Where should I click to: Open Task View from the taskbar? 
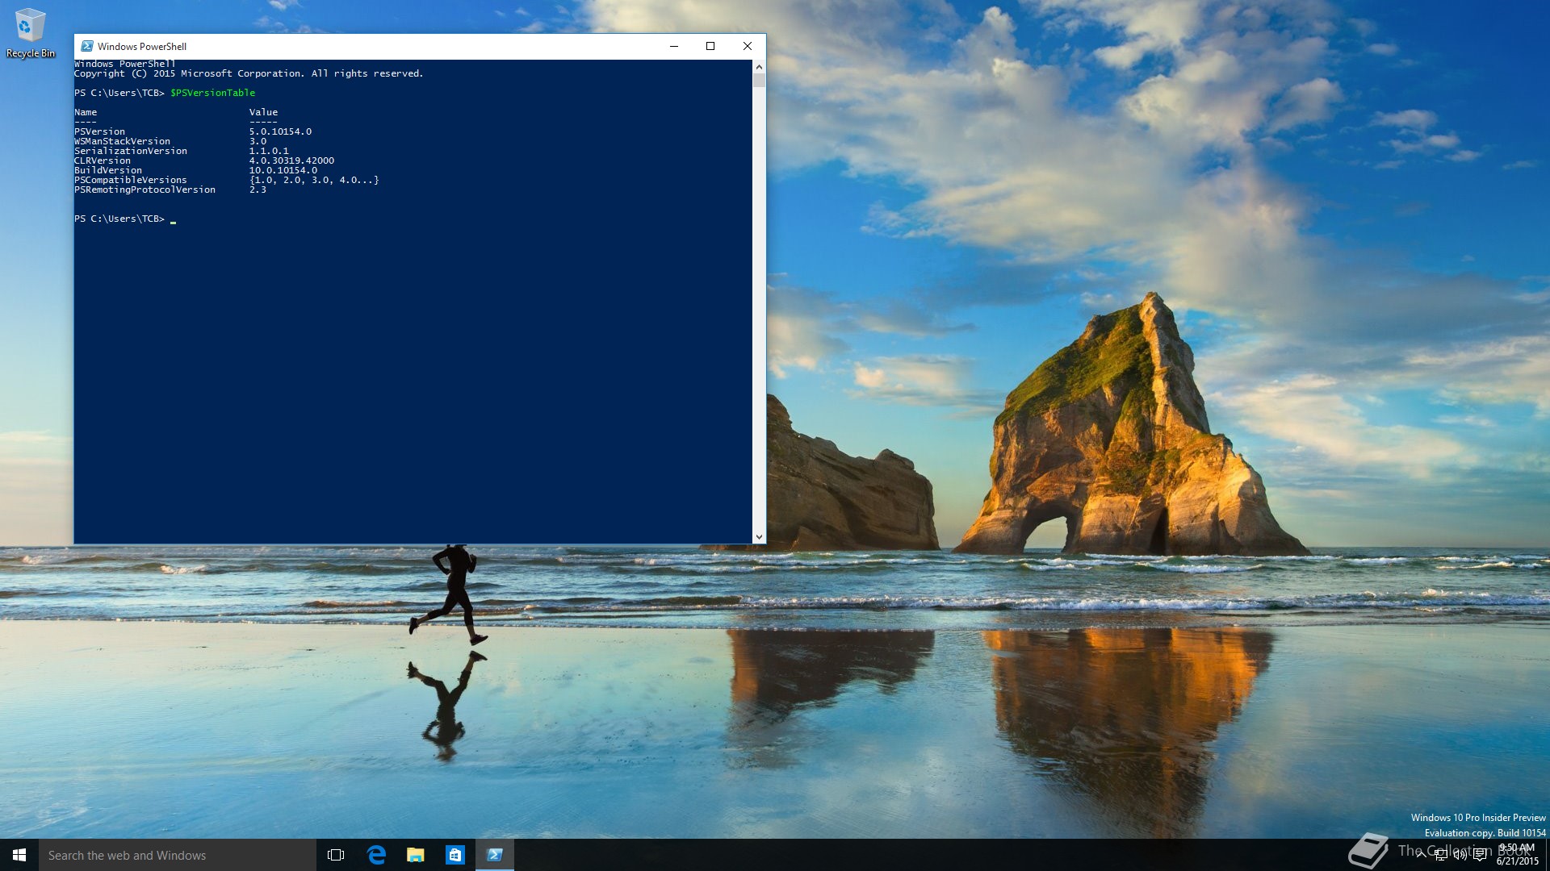[336, 855]
